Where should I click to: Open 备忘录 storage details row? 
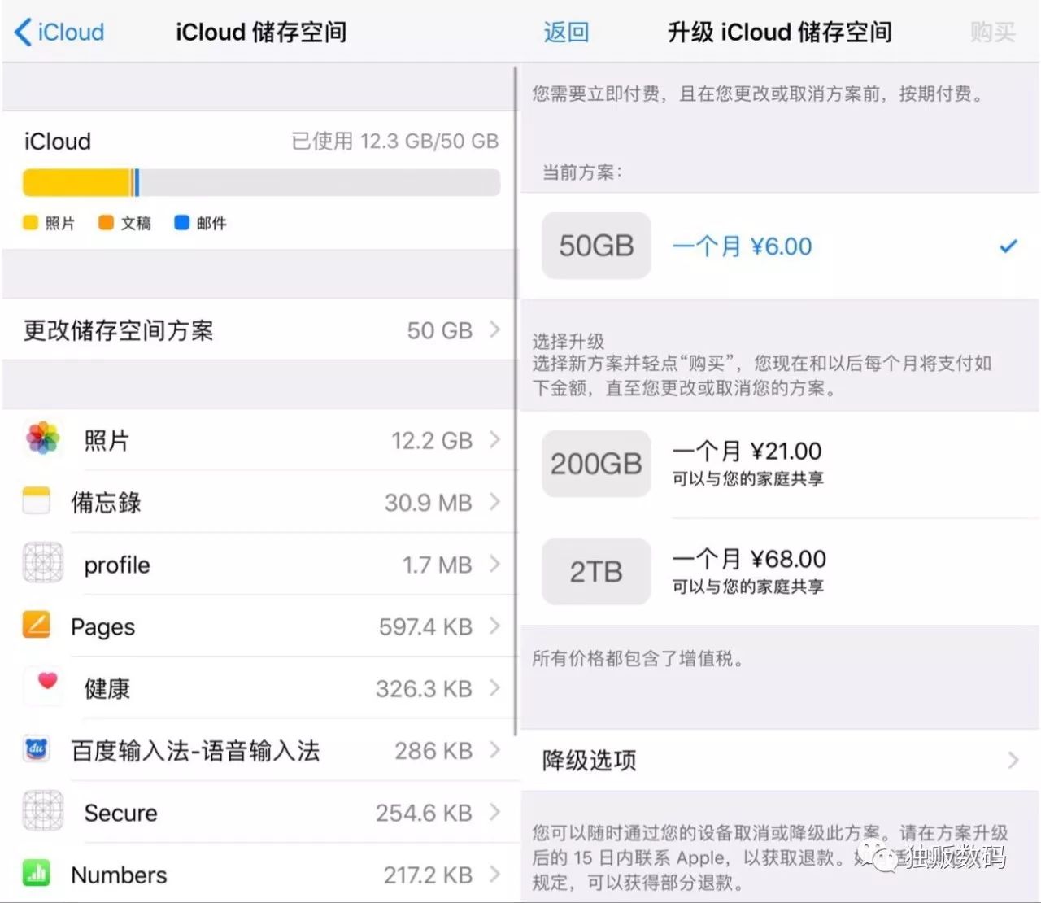pyautogui.click(x=260, y=502)
